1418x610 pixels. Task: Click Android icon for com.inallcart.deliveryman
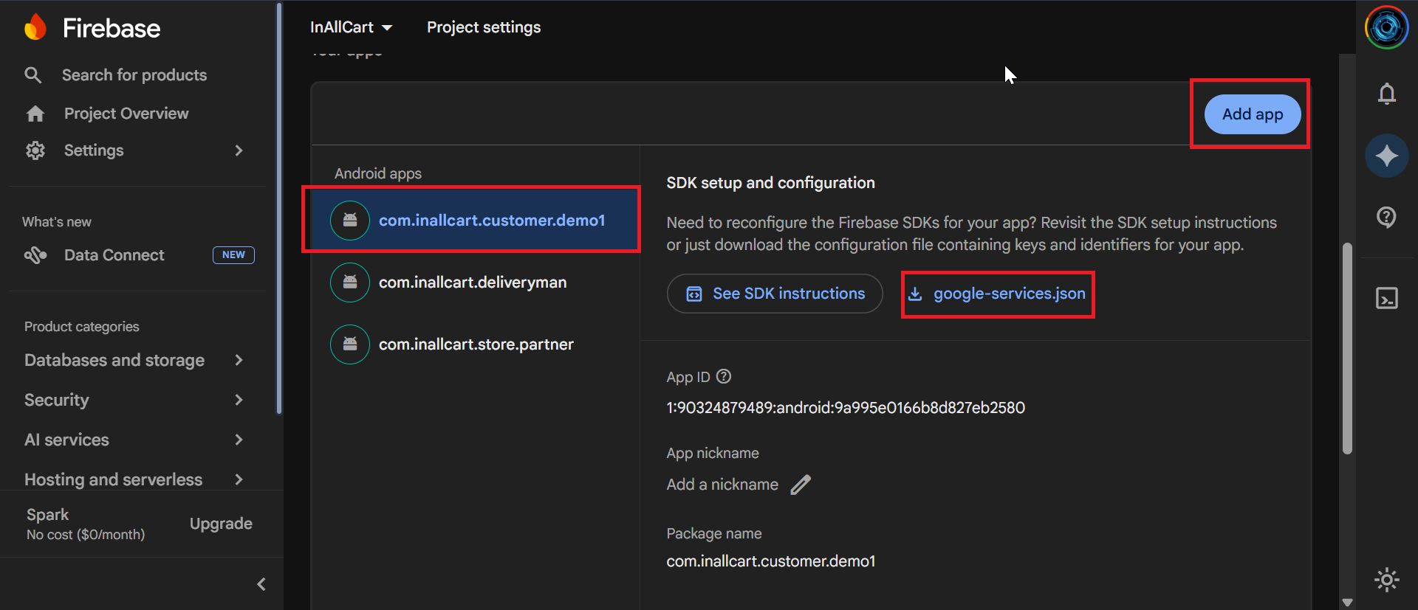pyautogui.click(x=350, y=283)
